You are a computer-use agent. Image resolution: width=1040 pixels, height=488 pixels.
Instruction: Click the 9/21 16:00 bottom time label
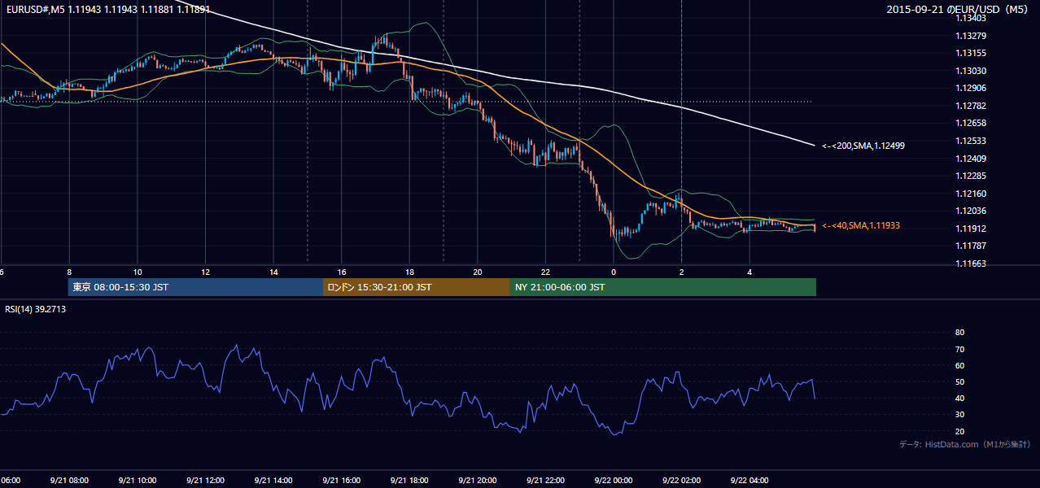(x=341, y=480)
